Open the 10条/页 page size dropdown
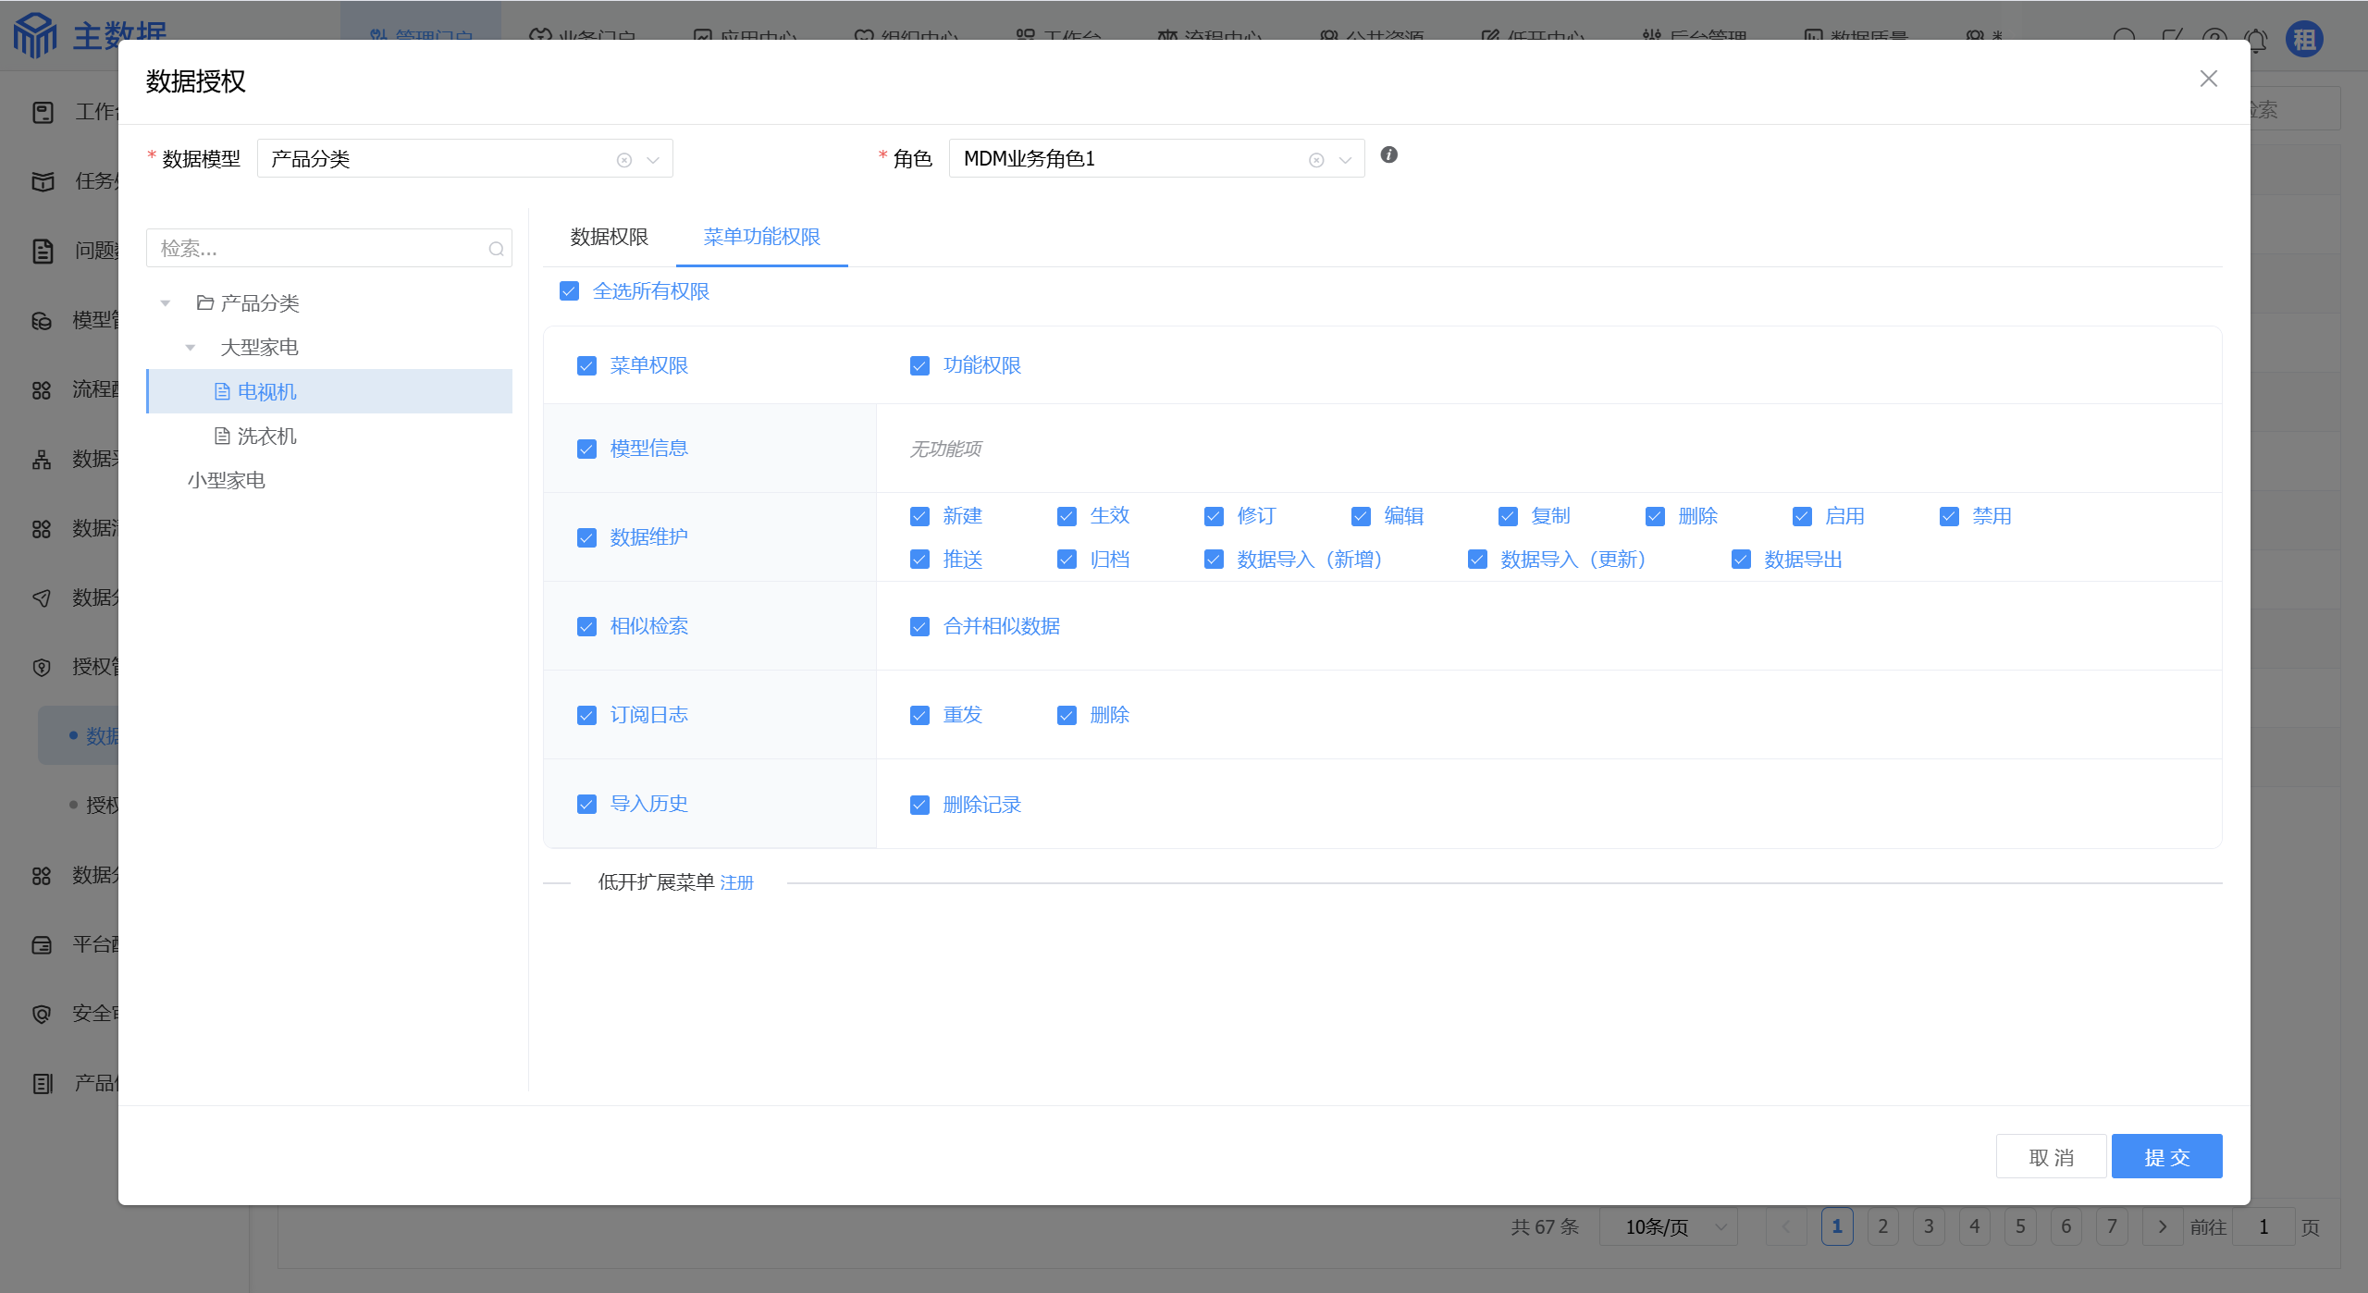 pos(1668,1226)
